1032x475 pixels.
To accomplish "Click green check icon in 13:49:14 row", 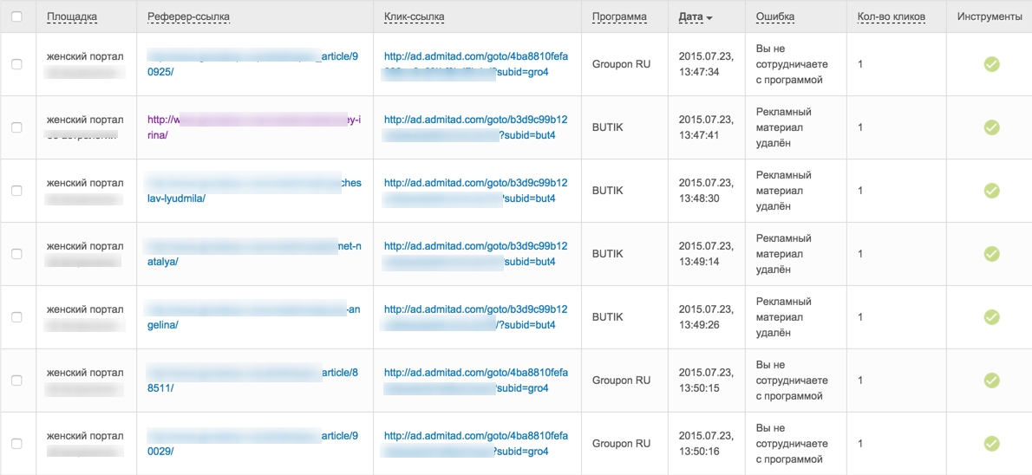I will tap(991, 253).
